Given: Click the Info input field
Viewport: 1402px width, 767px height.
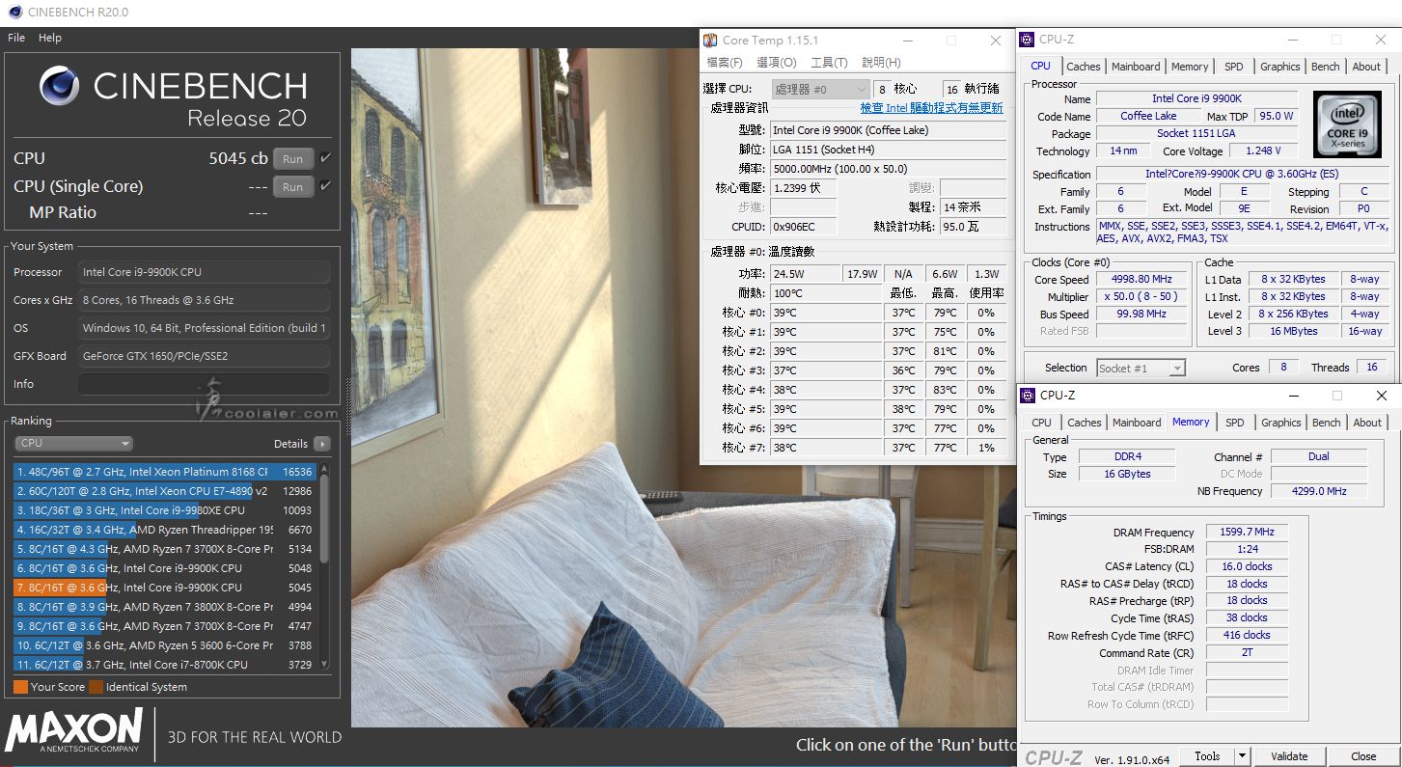Looking at the screenshot, I should click(x=204, y=384).
